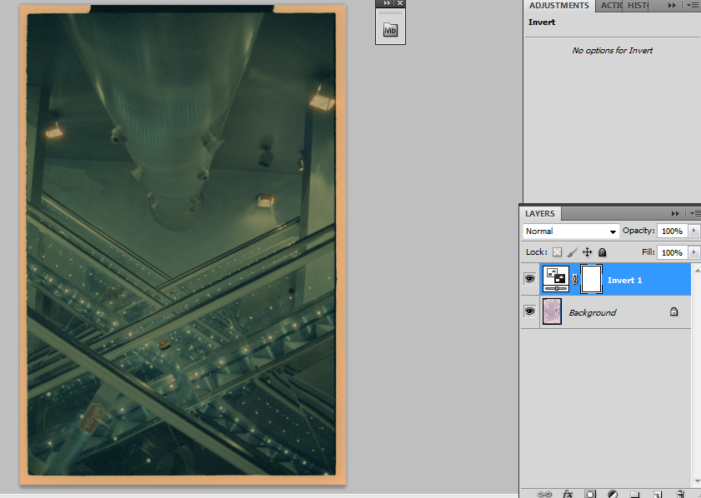This screenshot has width=701, height=498.
Task: Open the Fill slider arrow
Action: pos(693,252)
